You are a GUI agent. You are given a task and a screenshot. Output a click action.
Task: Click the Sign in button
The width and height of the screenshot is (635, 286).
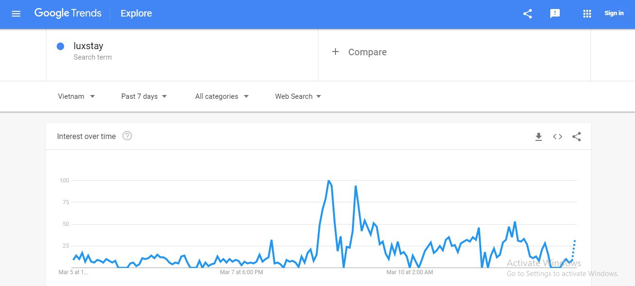click(614, 13)
